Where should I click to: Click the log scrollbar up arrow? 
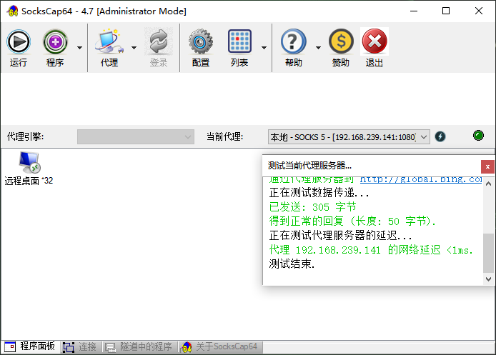click(488, 184)
